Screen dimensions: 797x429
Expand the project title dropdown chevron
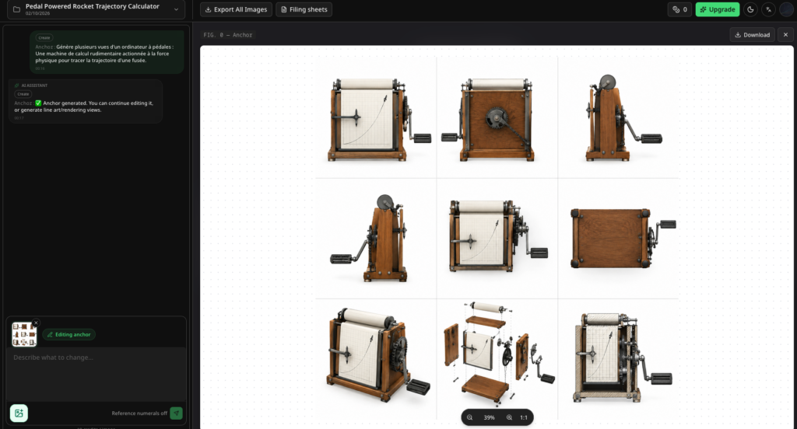[176, 9]
